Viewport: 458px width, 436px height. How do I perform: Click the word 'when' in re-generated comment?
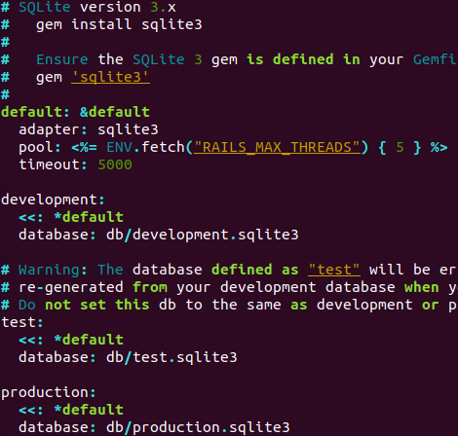point(422,287)
